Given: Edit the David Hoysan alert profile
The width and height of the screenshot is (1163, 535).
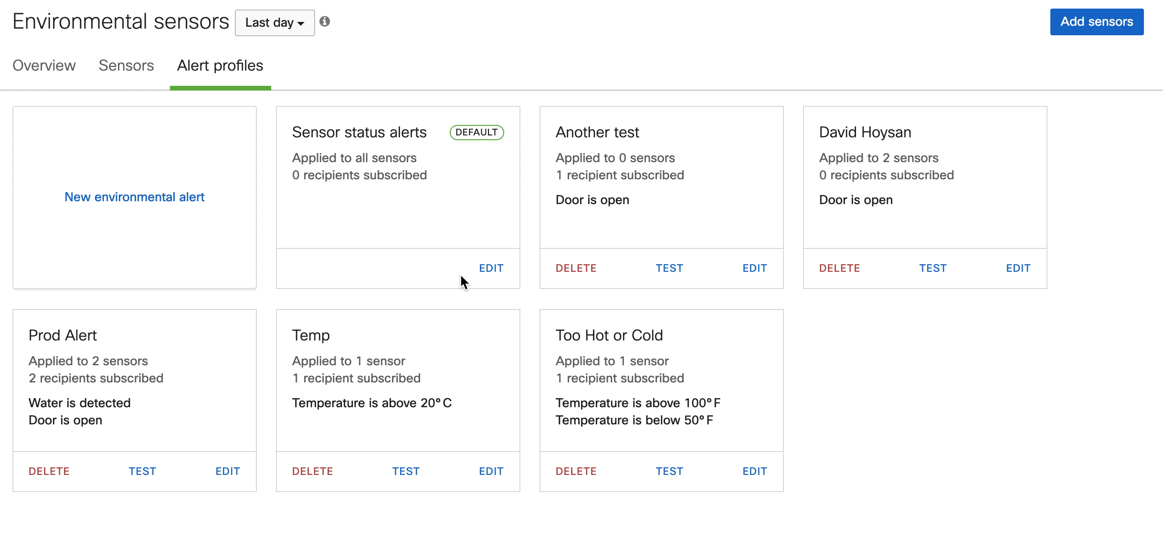Looking at the screenshot, I should pyautogui.click(x=1018, y=268).
